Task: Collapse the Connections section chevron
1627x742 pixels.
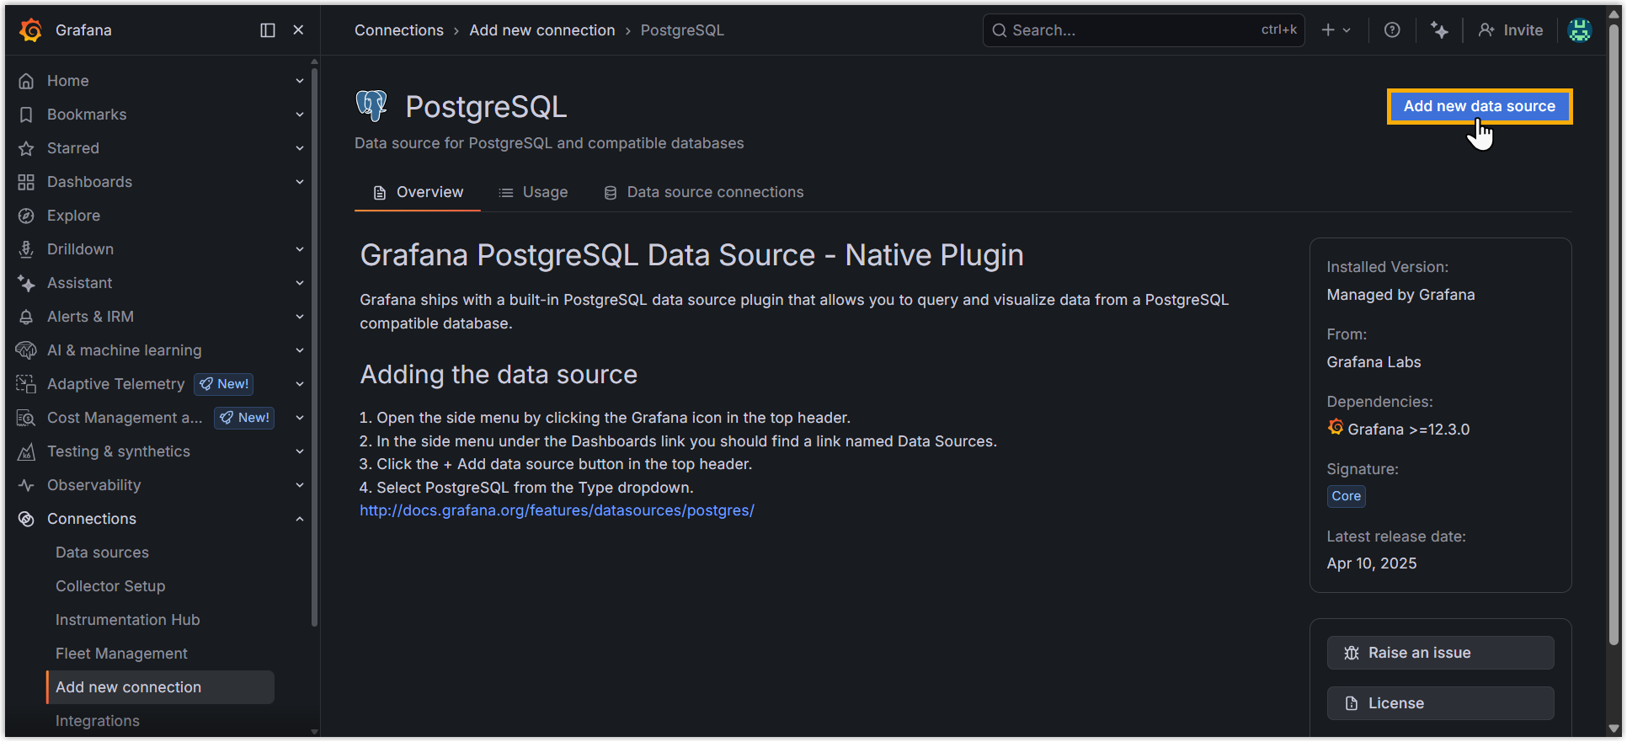Action: [300, 519]
